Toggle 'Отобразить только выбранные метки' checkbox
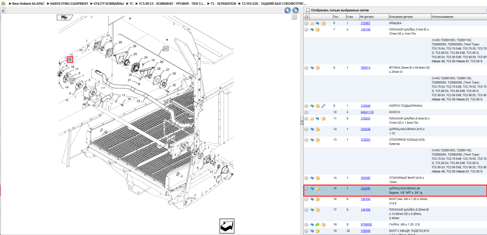487x235 pixels. pyautogui.click(x=308, y=10)
